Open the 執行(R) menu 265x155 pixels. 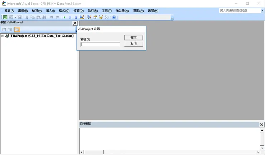click(93, 11)
